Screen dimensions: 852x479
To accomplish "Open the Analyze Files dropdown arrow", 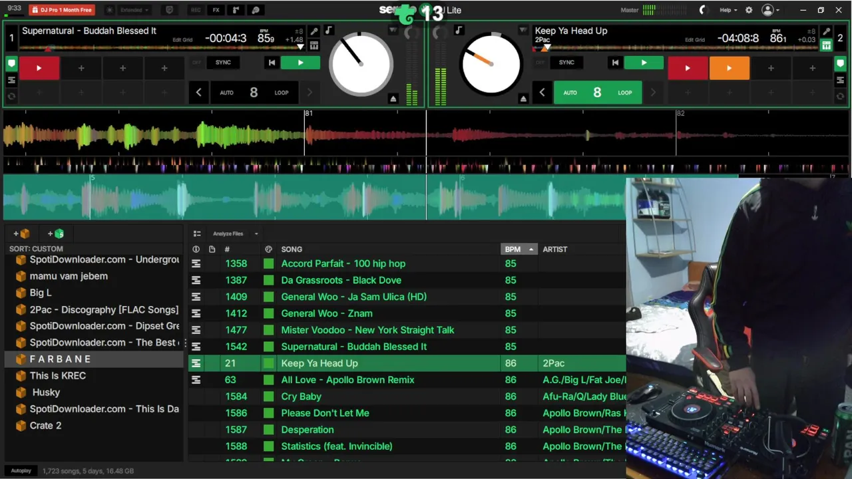I will (x=256, y=234).
